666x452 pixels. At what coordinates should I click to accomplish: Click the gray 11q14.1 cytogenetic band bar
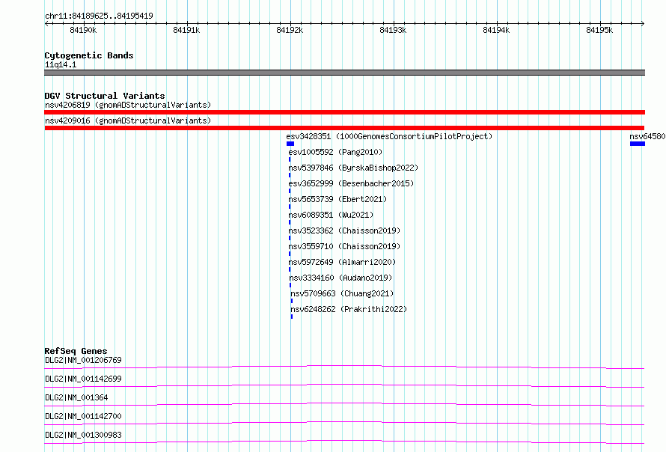[x=344, y=73]
